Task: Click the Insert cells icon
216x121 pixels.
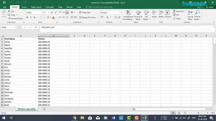Action: tap(154, 13)
